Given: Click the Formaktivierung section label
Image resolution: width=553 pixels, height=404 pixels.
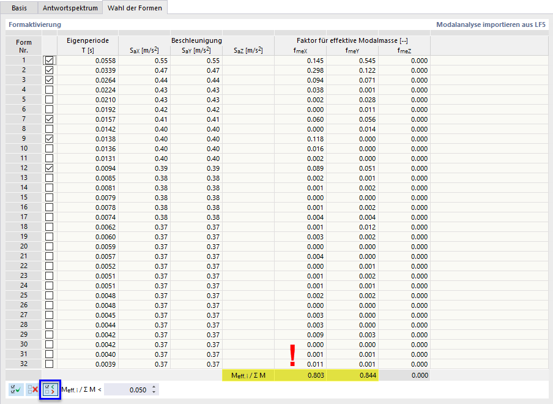Looking at the screenshot, I should point(35,24).
